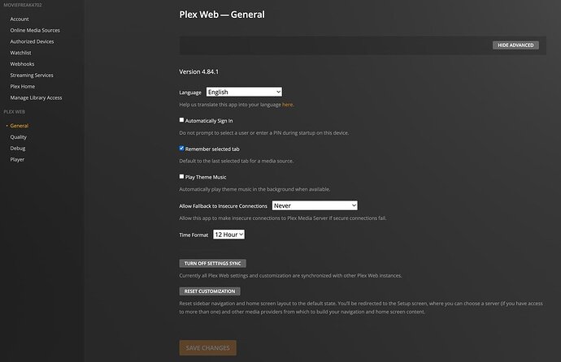Open Account settings in sidebar
This screenshot has height=362, width=561.
tap(20, 19)
